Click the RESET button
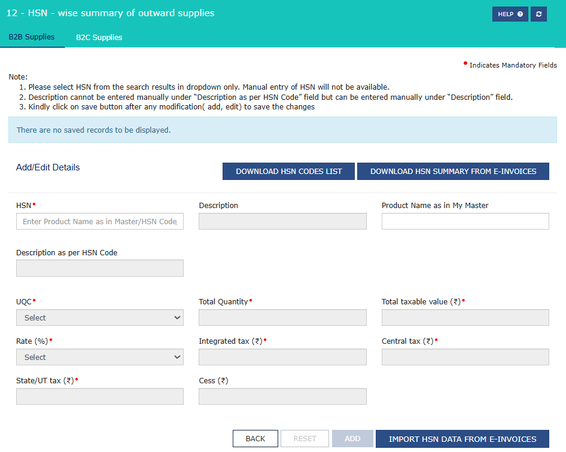 point(305,439)
